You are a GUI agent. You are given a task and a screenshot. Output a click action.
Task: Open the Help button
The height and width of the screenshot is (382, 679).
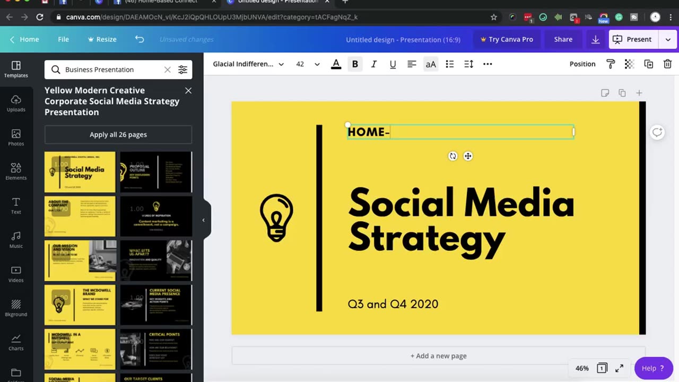(654, 368)
